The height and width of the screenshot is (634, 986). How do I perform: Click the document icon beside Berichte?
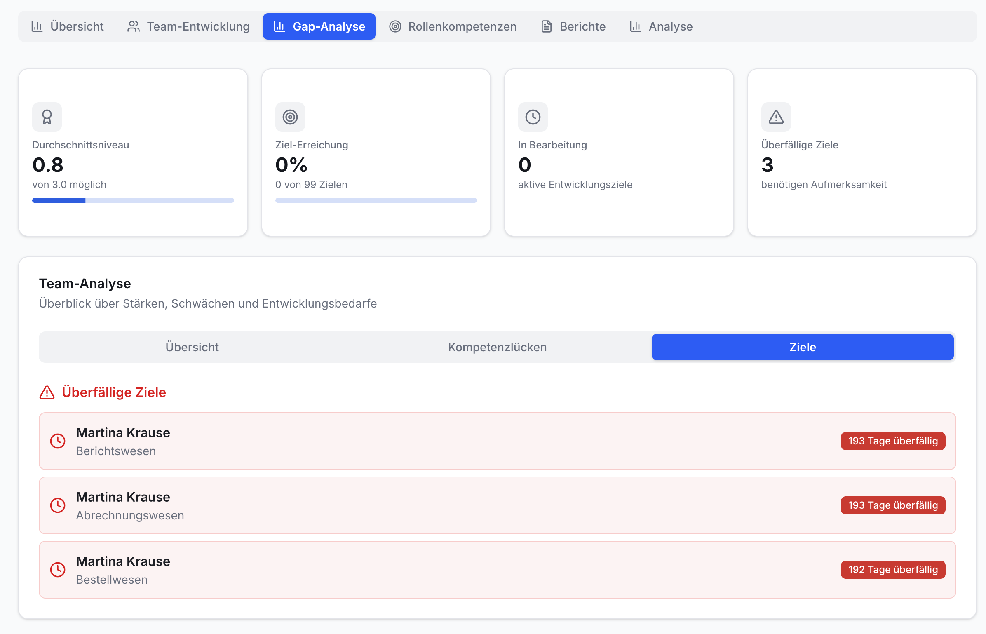[547, 26]
